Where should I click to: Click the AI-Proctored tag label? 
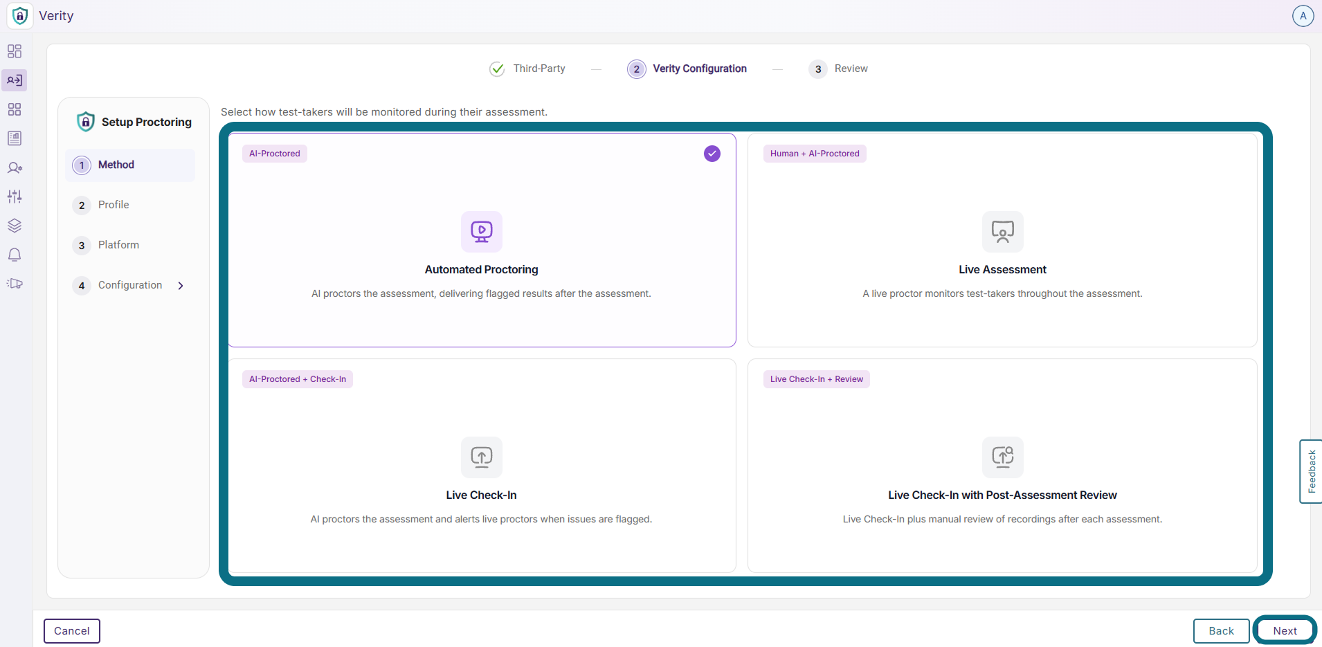275,154
